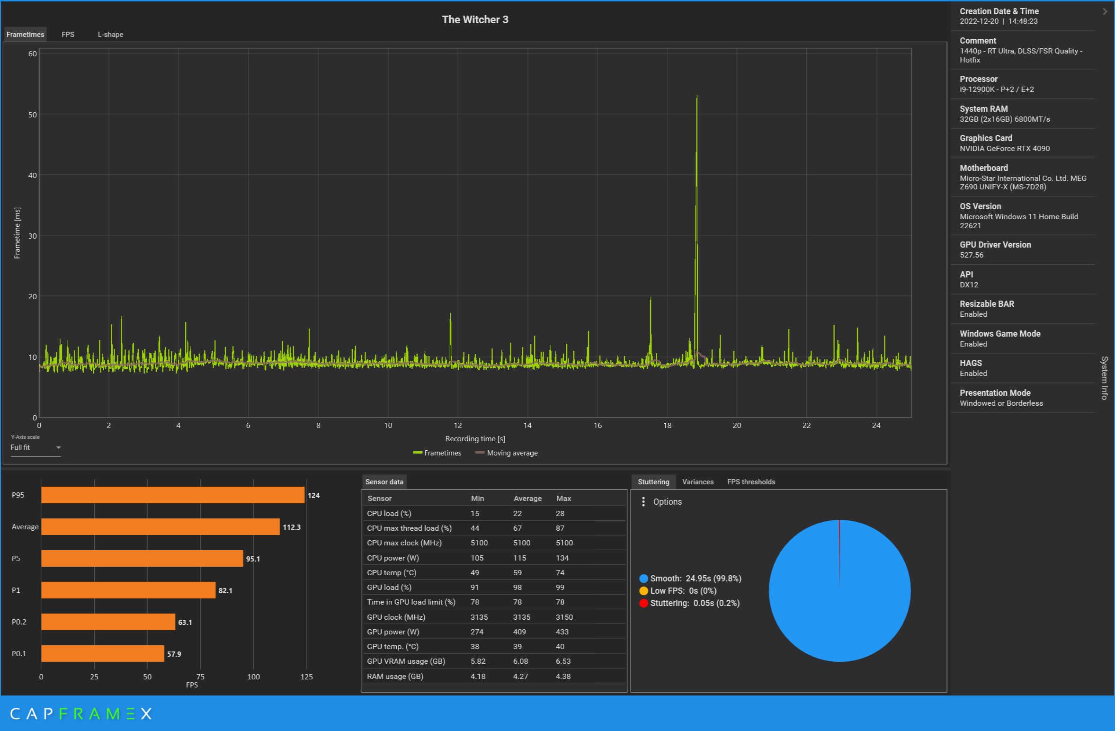Click the System Info vertical label
This screenshot has height=731, width=1115.
point(1104,377)
